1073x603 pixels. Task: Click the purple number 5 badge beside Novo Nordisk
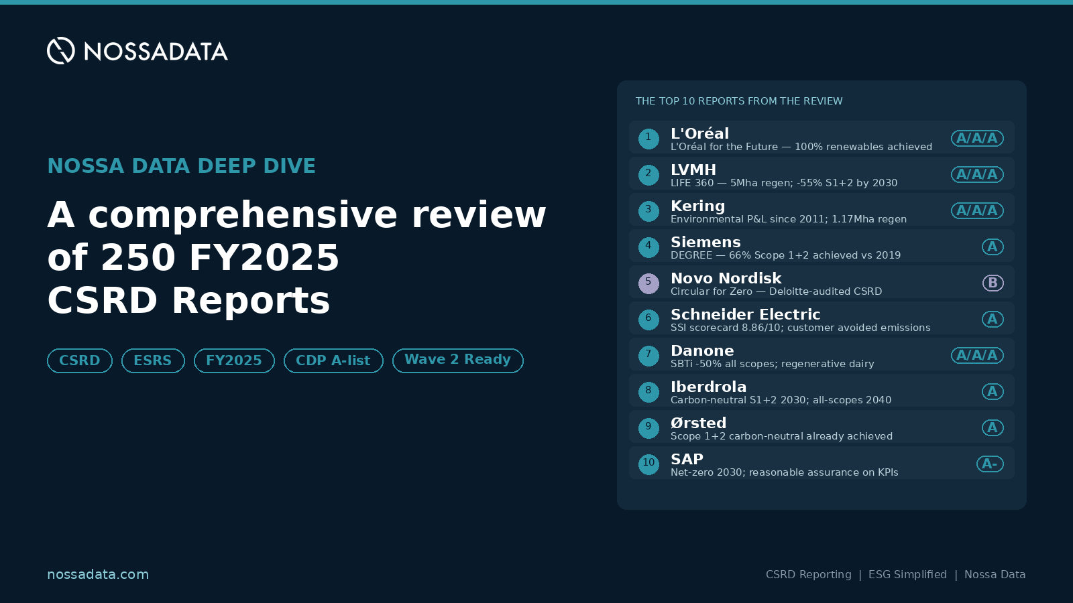[648, 283]
